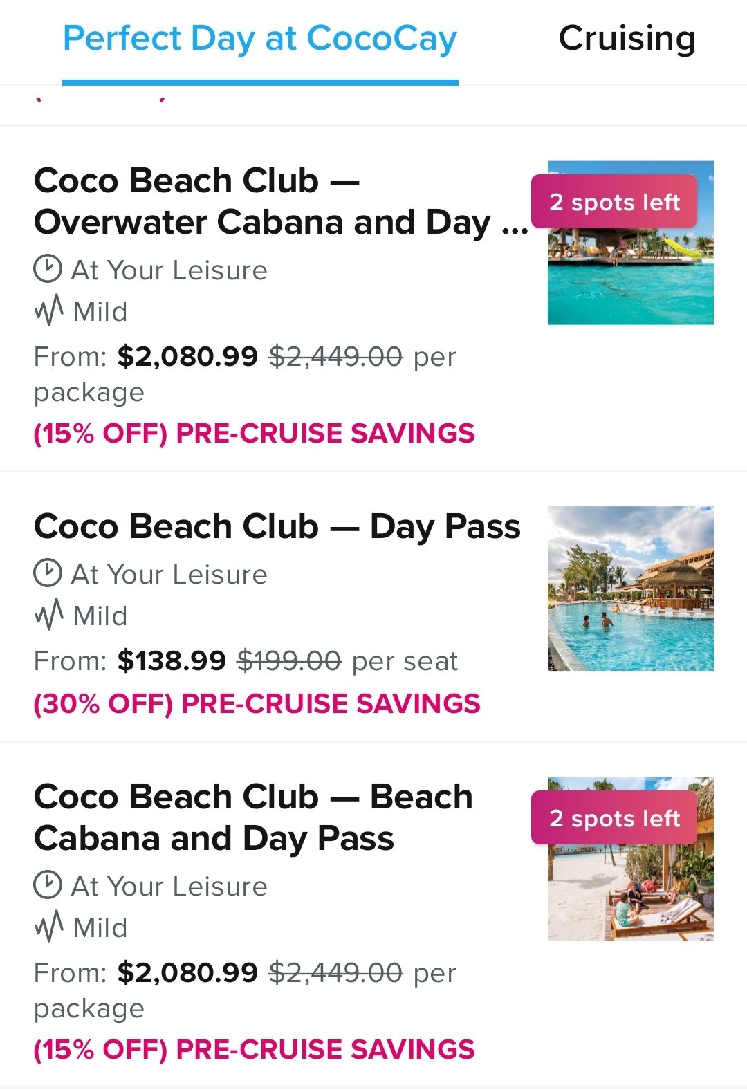747x1092 pixels.
Task: Tap the Overwater Cabana thumbnail image
Action: click(631, 243)
